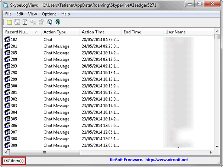The width and height of the screenshot is (223, 167).
Task: Select record number 303 in the list
Action: 14,105
